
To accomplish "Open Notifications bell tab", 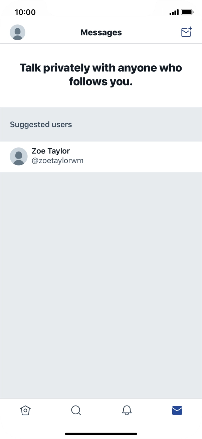I will pos(127,410).
